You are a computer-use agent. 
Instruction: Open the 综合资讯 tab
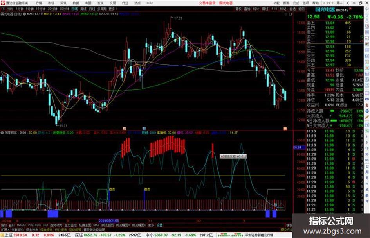(x=47, y=229)
